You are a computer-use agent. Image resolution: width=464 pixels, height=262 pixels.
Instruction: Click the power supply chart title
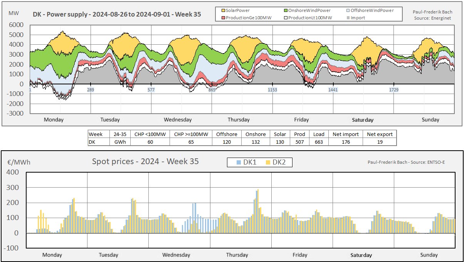tap(117, 14)
